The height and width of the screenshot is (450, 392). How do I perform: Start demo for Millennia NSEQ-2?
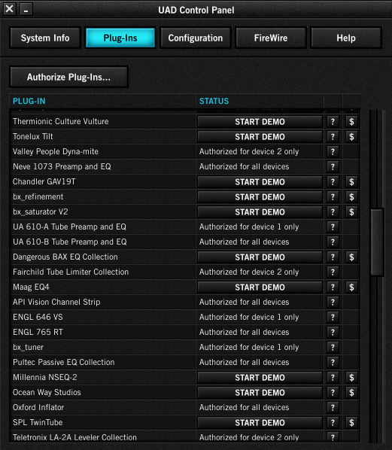pyautogui.click(x=260, y=378)
